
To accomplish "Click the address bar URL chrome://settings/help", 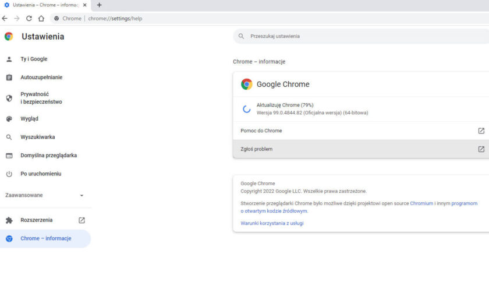I will pos(115,19).
